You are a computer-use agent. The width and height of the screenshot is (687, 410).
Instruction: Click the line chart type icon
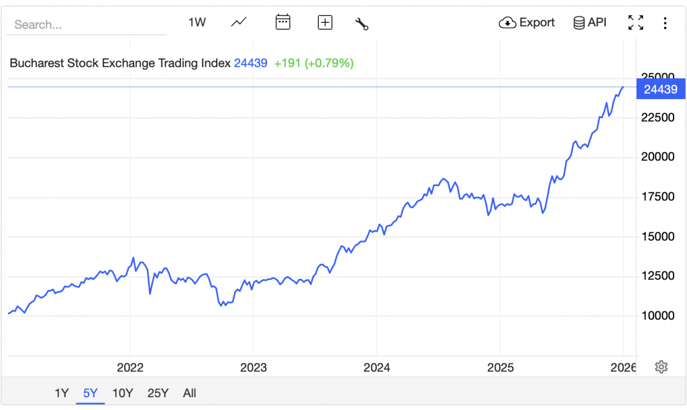click(x=238, y=23)
